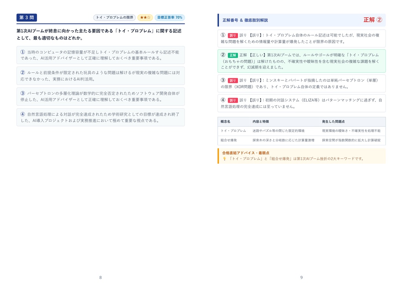Viewport: 402px width, 286px height.
Task: Click the circled ② number in the explanations
Action: click(223, 55)
